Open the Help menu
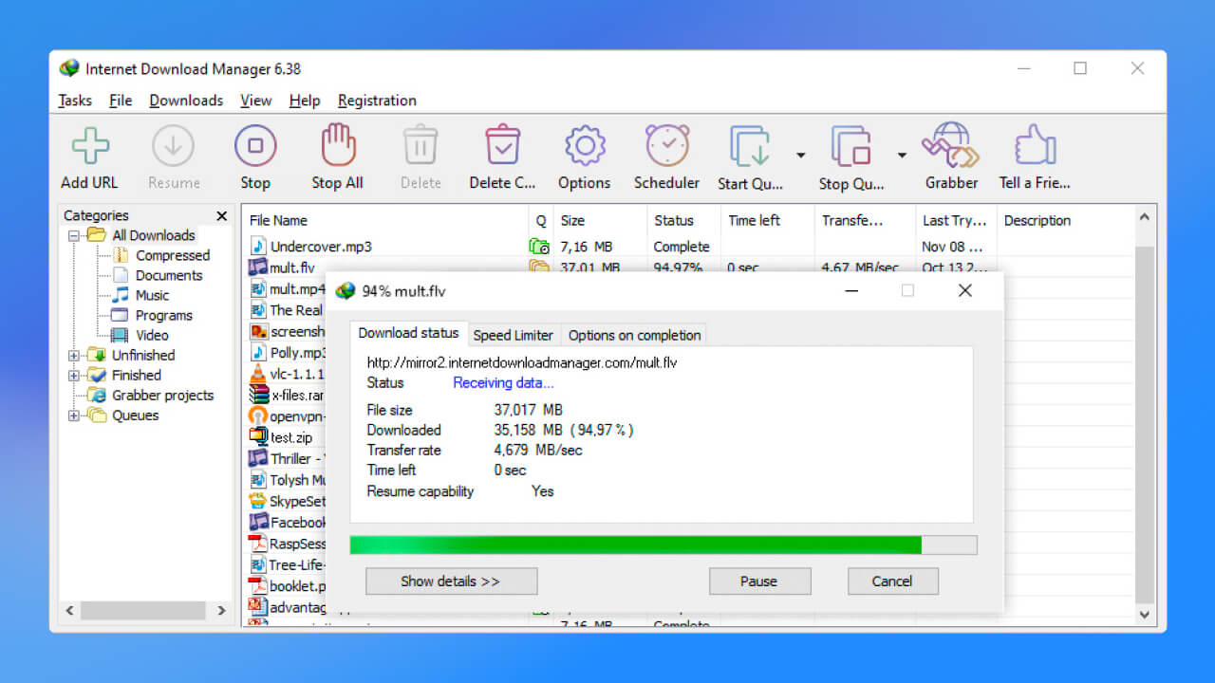Image resolution: width=1215 pixels, height=683 pixels. point(305,101)
